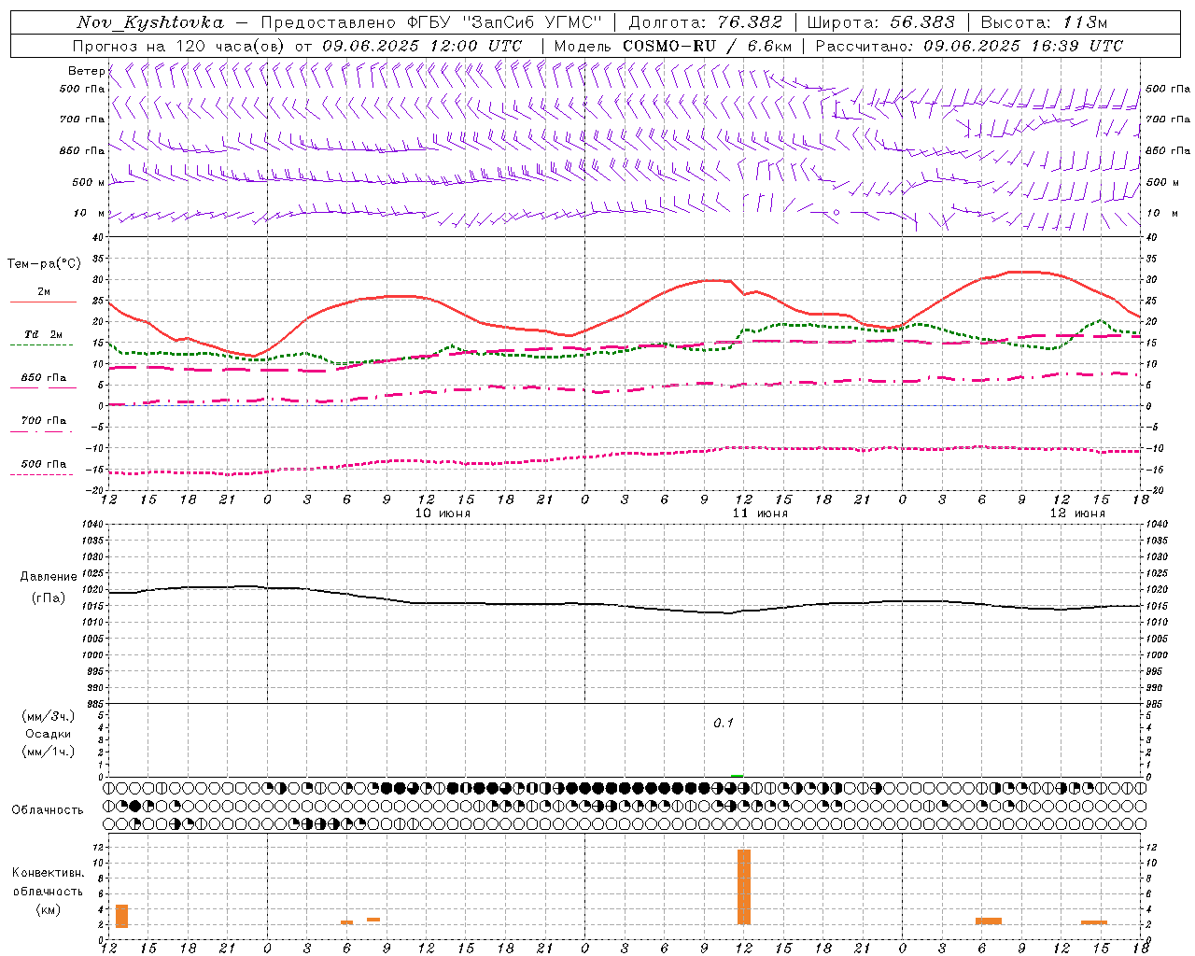Image resolution: width=1195 pixels, height=956 pixels.
Task: Click the Конвективн. panel label
Action: (x=49, y=873)
